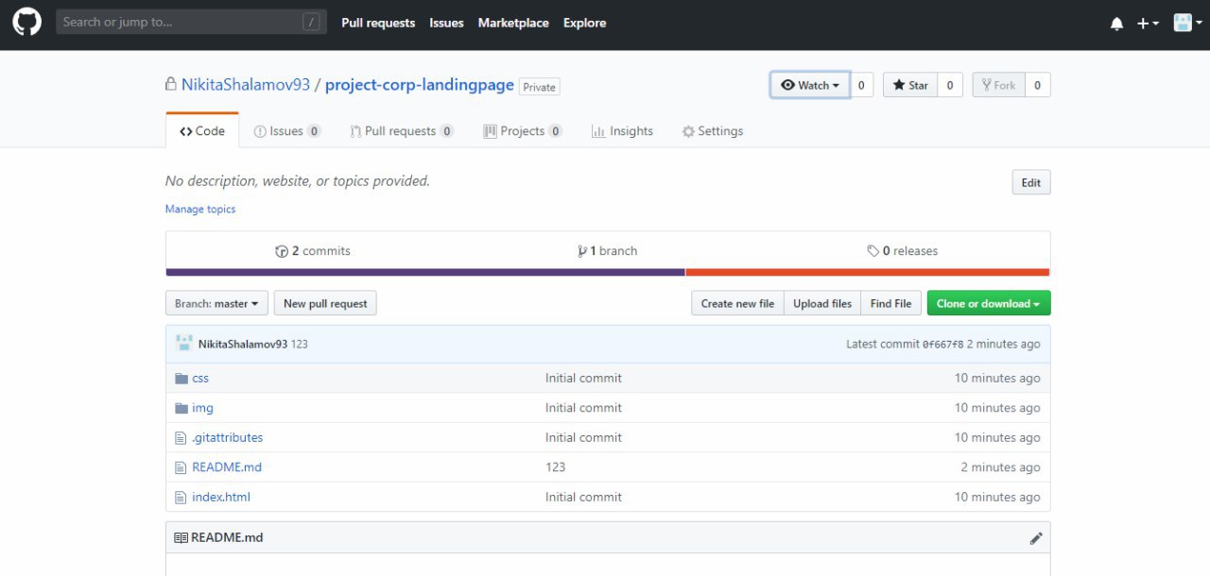
Task: Click the padlock private repository icon
Action: click(171, 85)
